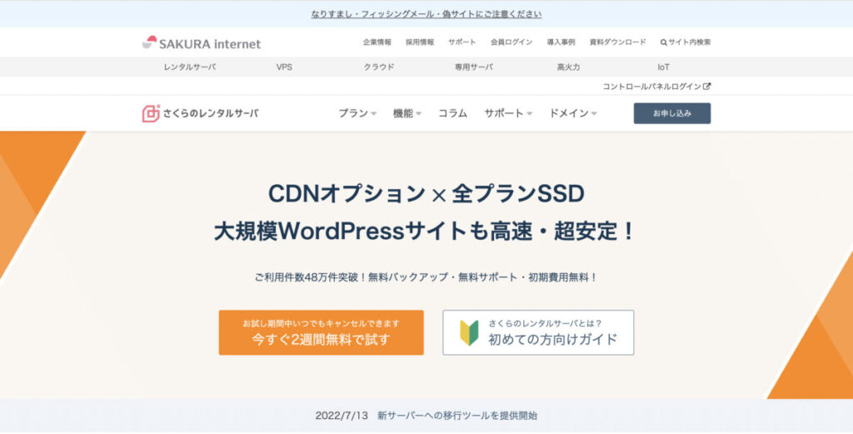This screenshot has height=434, width=853.
Task: Expand the 機能 dropdown menu
Action: [x=407, y=113]
